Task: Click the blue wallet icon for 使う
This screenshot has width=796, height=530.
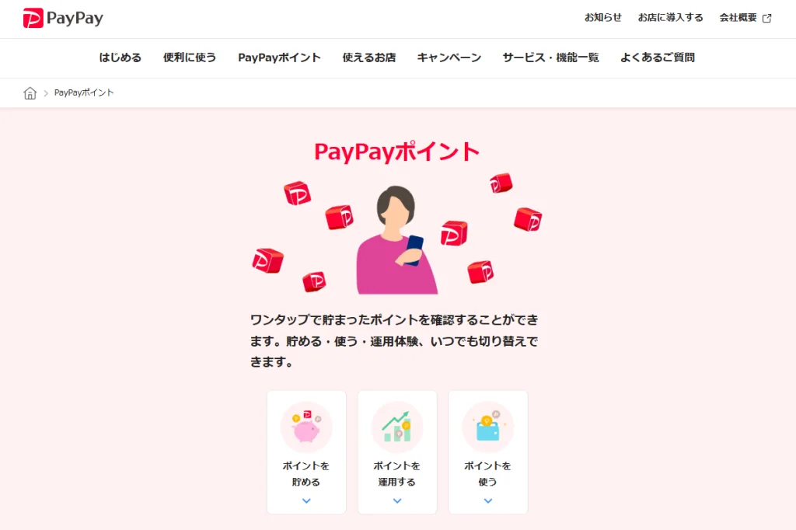Action: pos(488,427)
